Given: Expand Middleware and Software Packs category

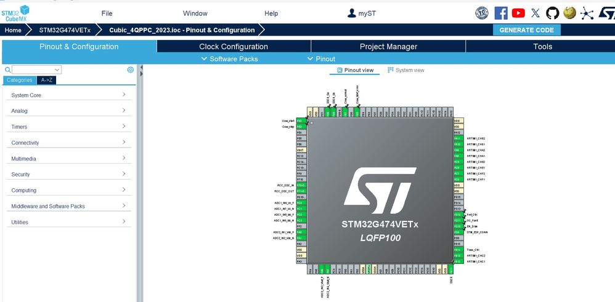Looking at the screenshot, I should [68, 206].
